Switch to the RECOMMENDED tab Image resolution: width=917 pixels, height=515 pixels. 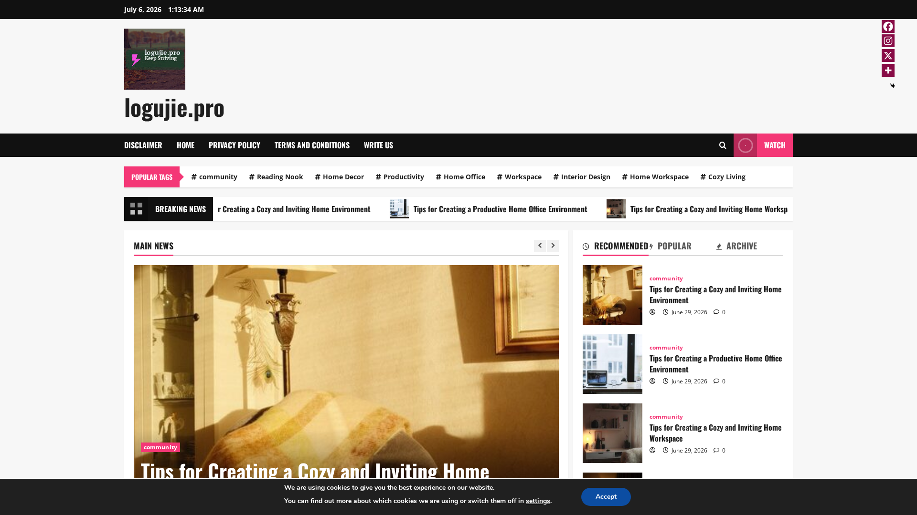tap(616, 246)
